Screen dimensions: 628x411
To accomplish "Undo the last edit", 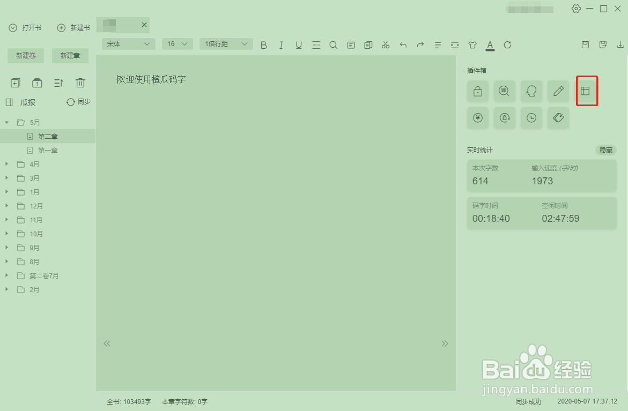I will [x=403, y=45].
